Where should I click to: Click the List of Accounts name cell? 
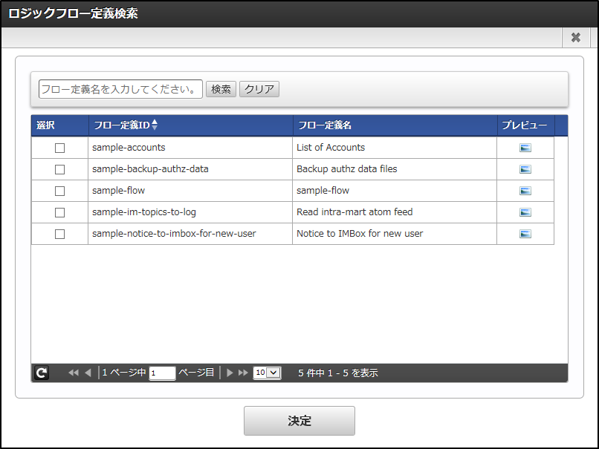pos(395,148)
